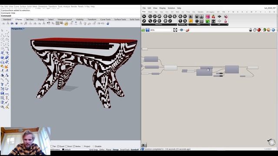Click the blue globe icon in Rhino toolbar
Viewport: 278px width, 156px height.
coord(108,23)
